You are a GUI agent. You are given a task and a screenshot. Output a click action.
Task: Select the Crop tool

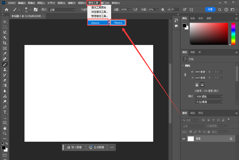[x=5, y=43]
